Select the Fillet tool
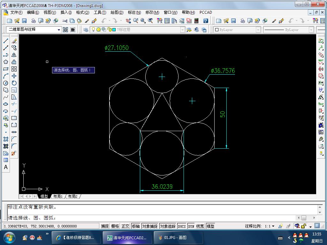Screen dimensions: 327x245 point(14,146)
